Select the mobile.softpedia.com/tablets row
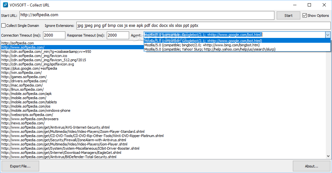Screen dimensions: 332x173 pos(163,102)
